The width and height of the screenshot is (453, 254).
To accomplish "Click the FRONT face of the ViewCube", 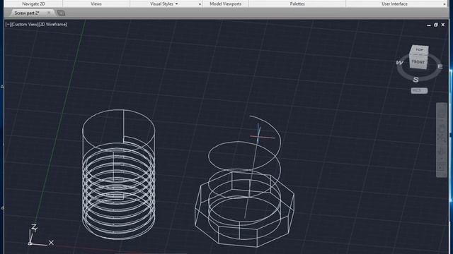I will tap(418, 62).
